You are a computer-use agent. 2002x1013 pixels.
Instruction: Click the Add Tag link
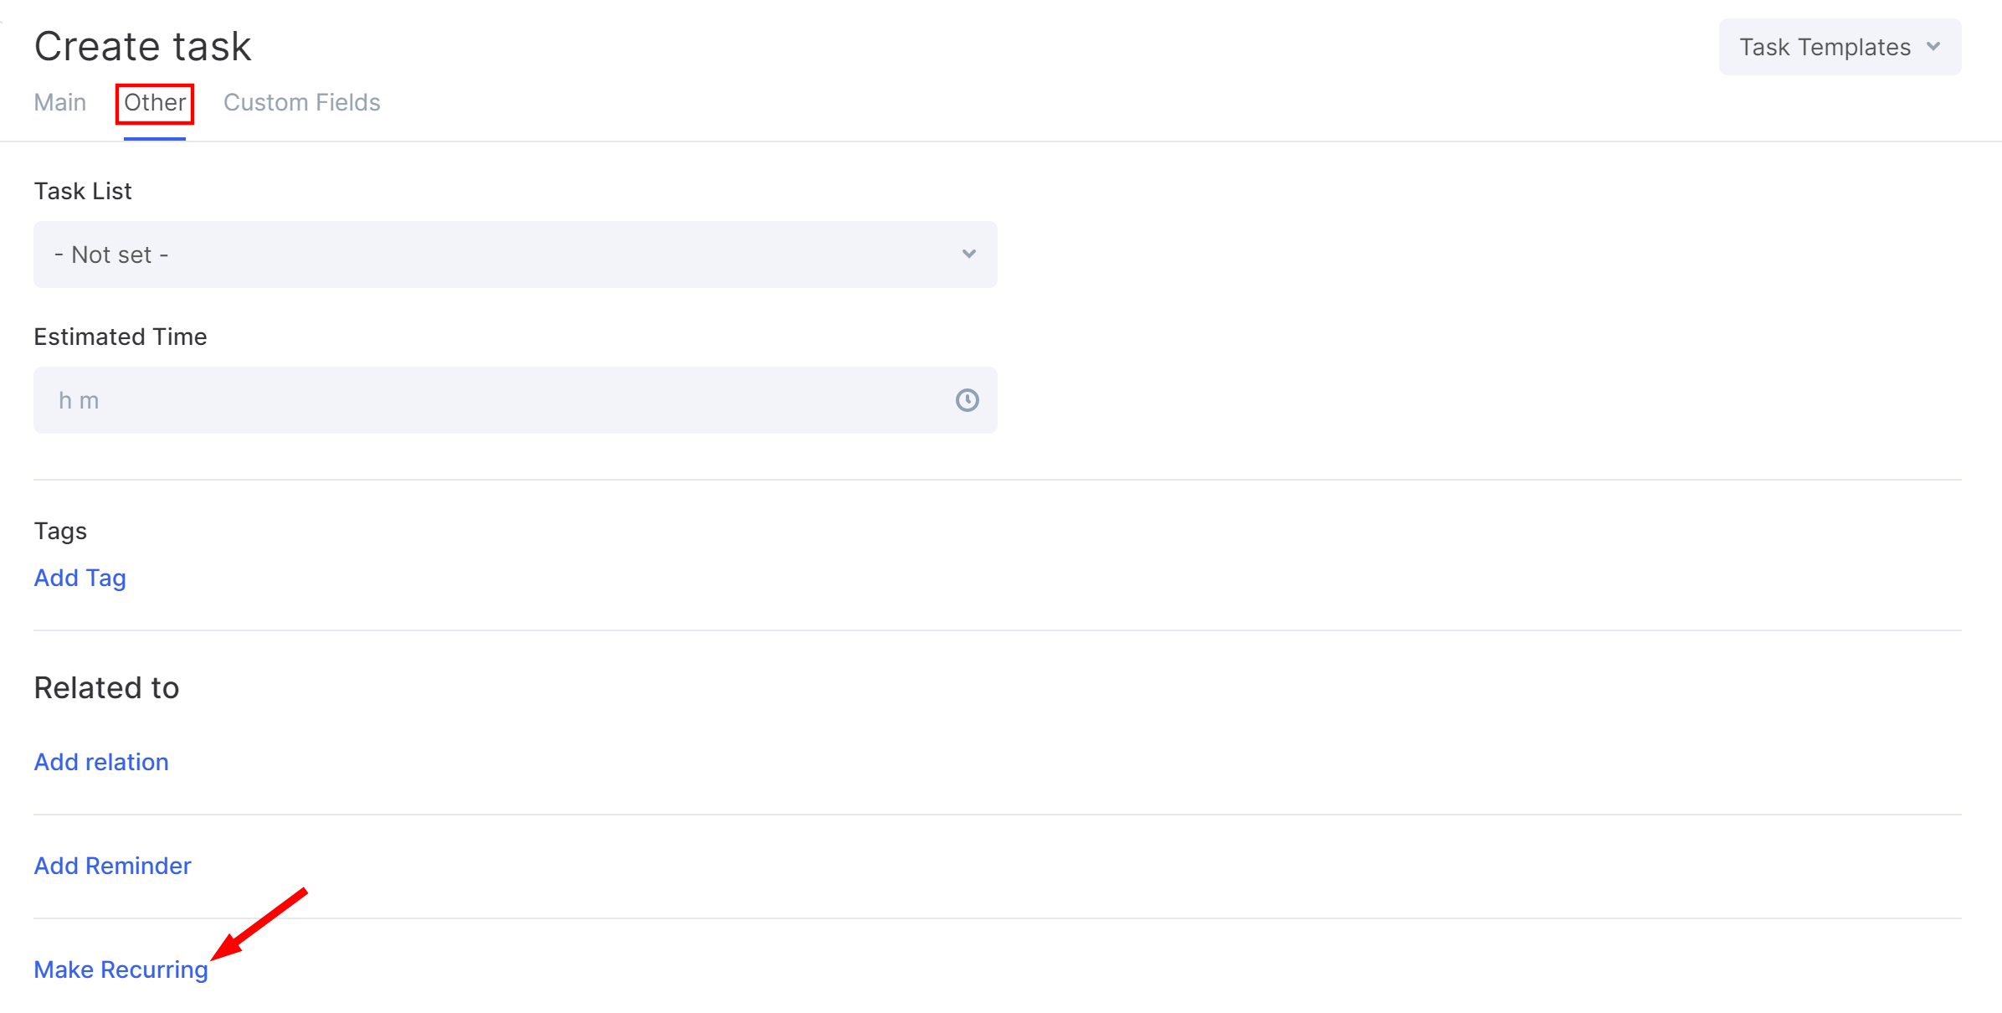click(80, 578)
